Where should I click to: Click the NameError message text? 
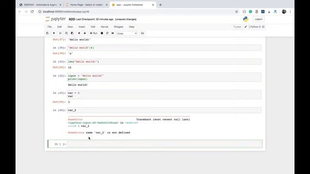(x=99, y=132)
